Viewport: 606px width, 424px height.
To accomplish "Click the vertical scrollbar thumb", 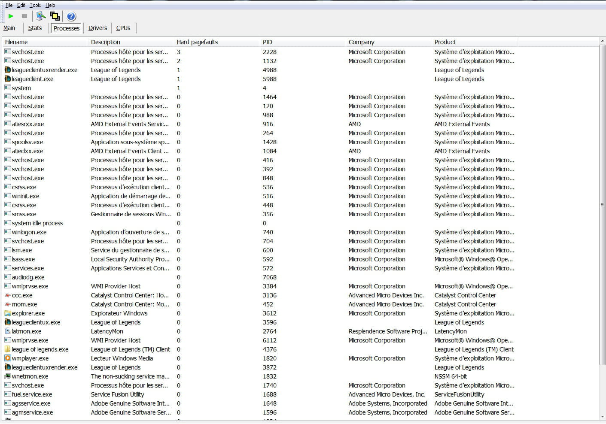I will [602, 205].
